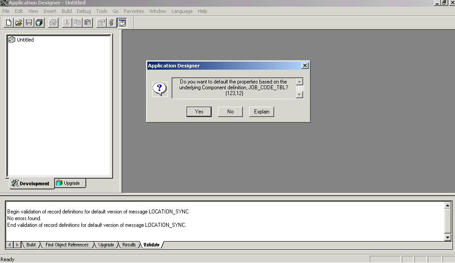Viewport: 455px width, 263px height.
Task: Switch to the Upgrade tab
Action: [x=70, y=183]
